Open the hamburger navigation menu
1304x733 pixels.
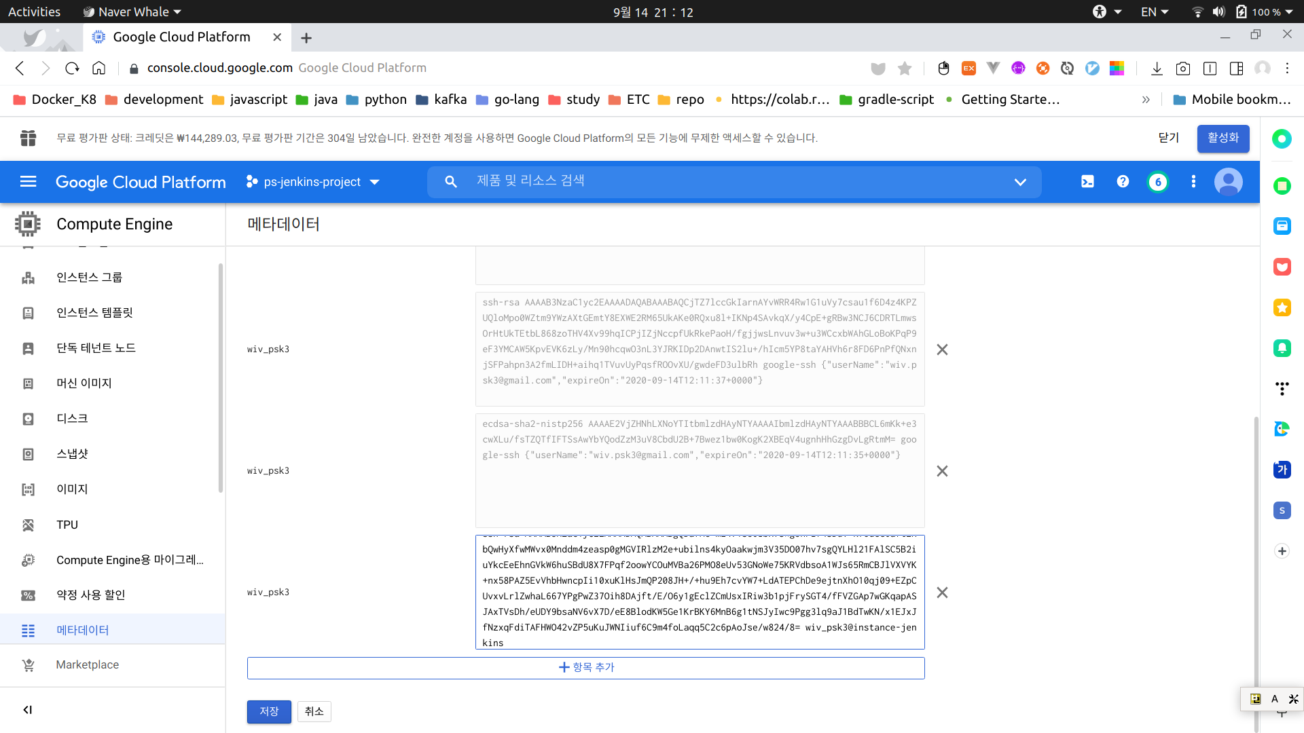click(x=28, y=181)
